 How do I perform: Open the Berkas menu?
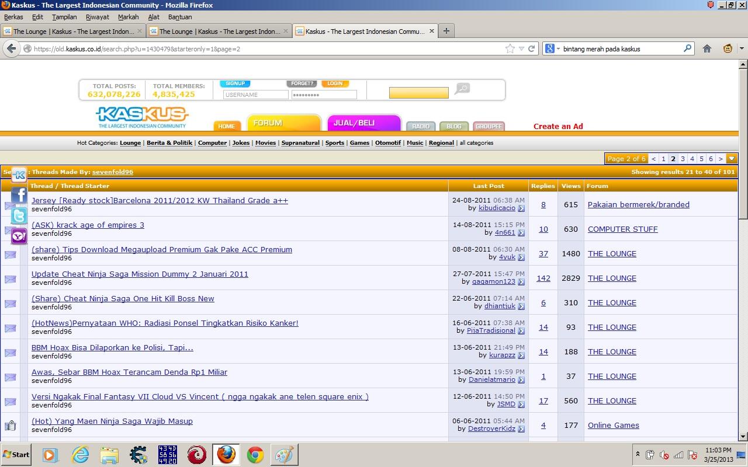(13, 17)
